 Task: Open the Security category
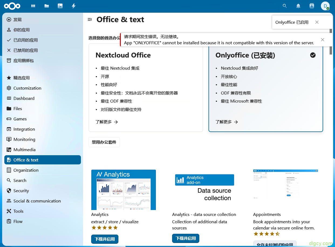[x=43, y=191]
